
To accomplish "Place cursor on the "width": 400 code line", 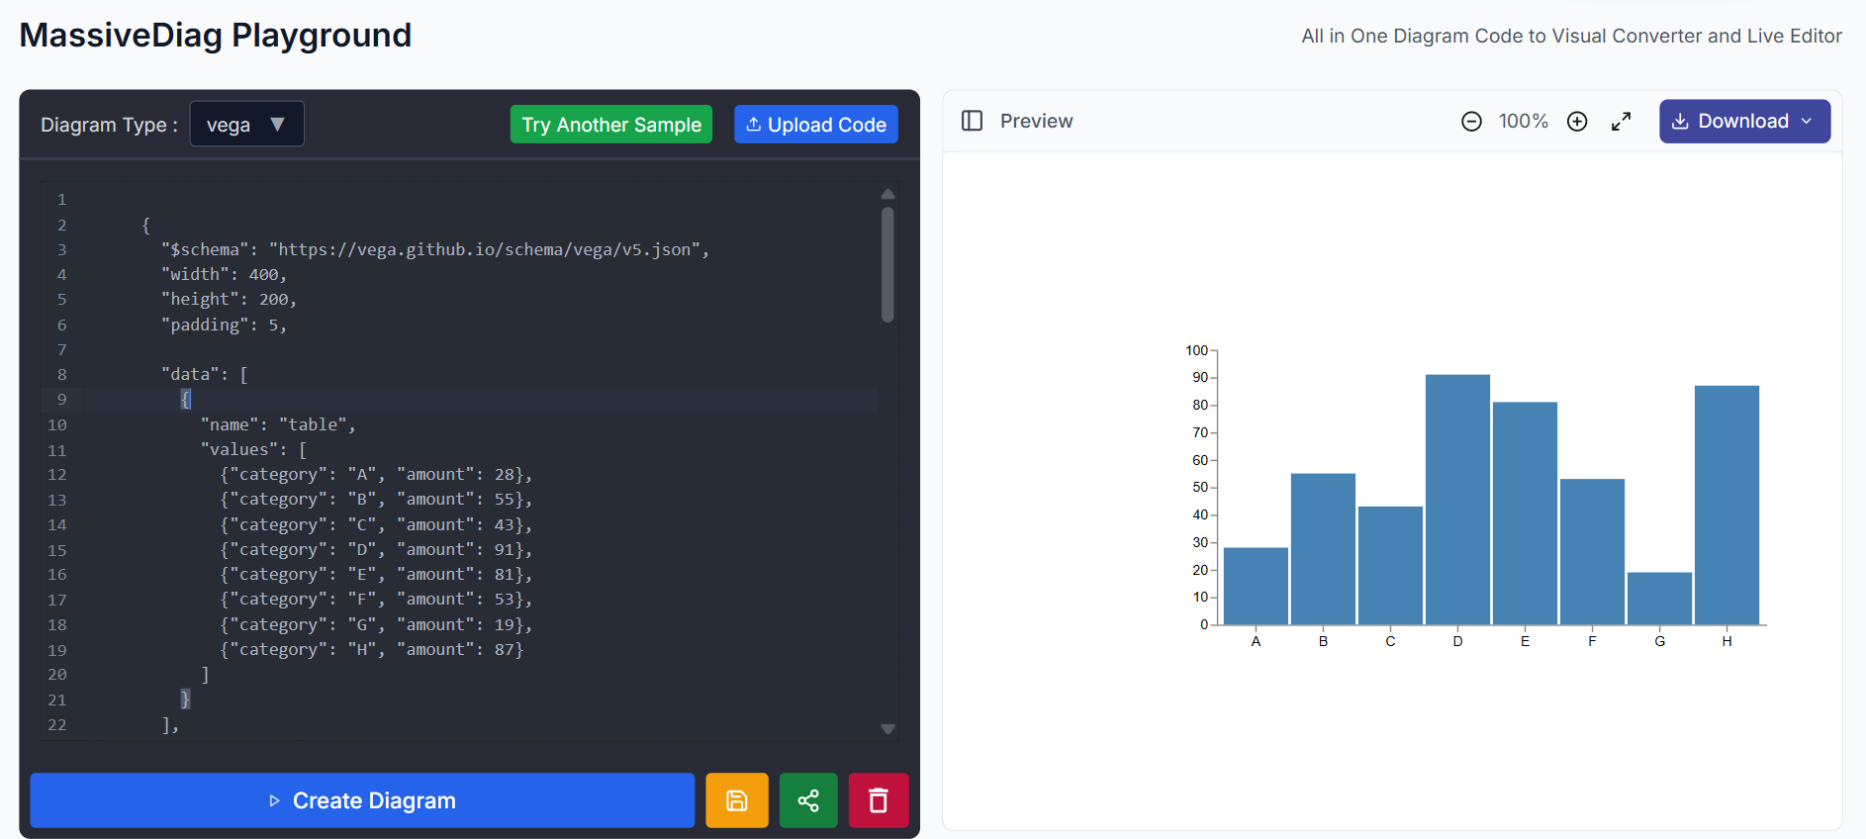I will tap(224, 274).
